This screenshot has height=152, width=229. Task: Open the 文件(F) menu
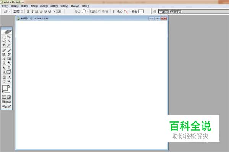(x=5, y=6)
